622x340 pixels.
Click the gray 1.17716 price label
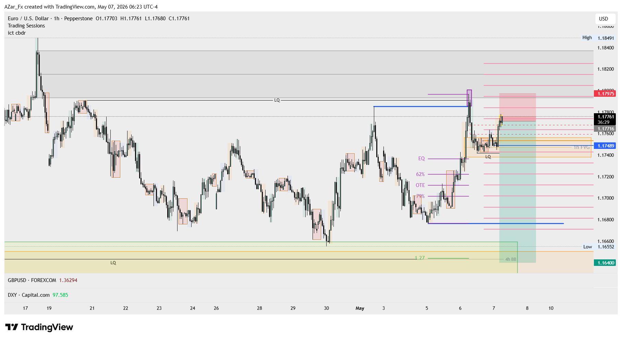pos(605,129)
